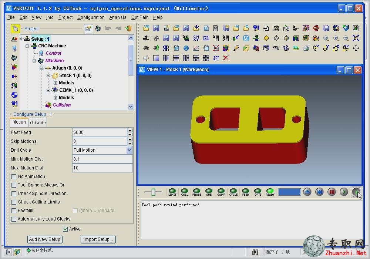Viewport: 370px width, 259px height.
Task: Increase the Fast Feed value
Action: 130,130
